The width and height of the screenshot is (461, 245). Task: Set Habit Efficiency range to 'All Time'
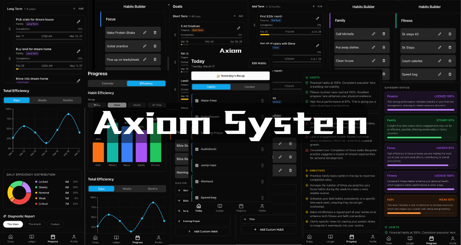tap(157, 105)
